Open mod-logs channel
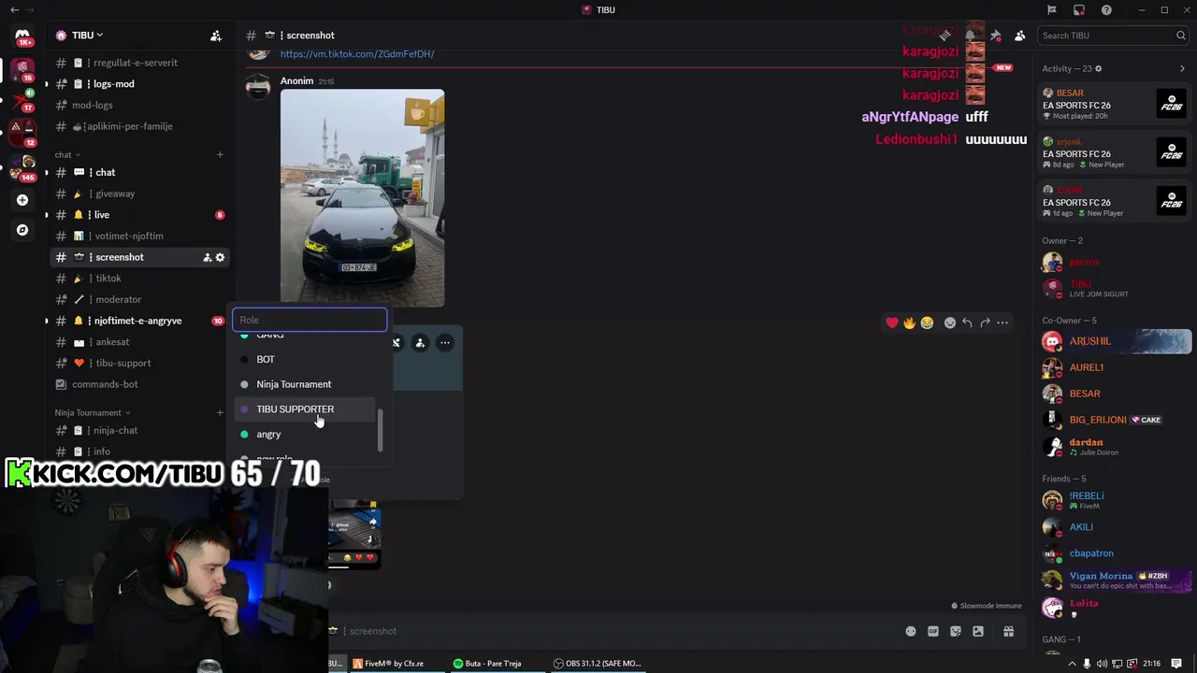The height and width of the screenshot is (673, 1197). (x=138, y=105)
